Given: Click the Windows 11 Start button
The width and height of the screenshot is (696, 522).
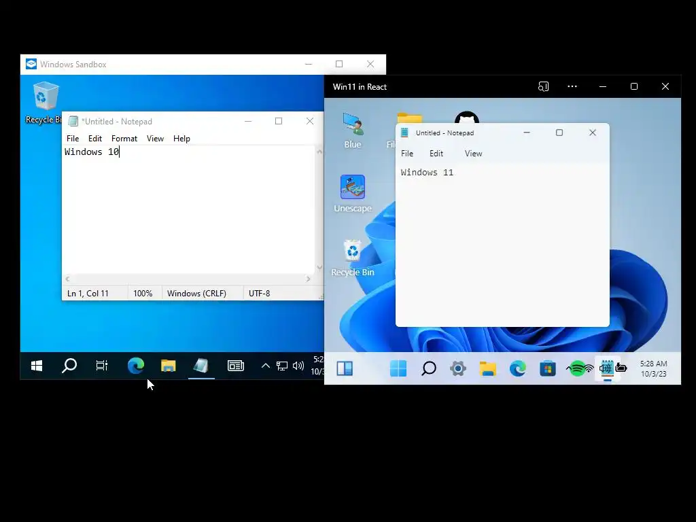Looking at the screenshot, I should click(398, 368).
